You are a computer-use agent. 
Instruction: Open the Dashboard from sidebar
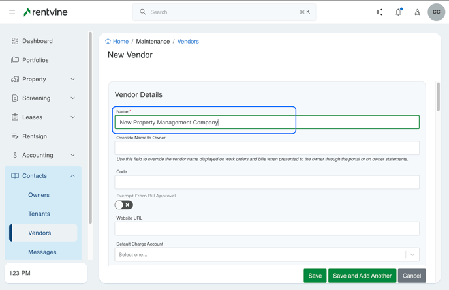point(37,41)
